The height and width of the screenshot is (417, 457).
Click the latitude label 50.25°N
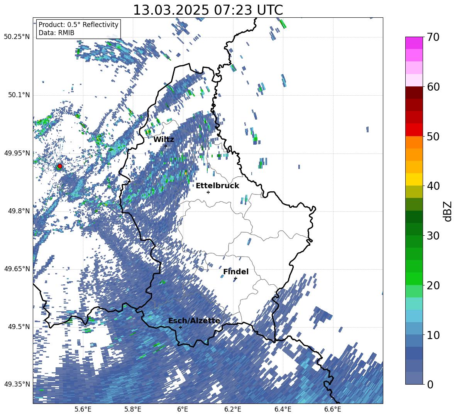point(17,37)
